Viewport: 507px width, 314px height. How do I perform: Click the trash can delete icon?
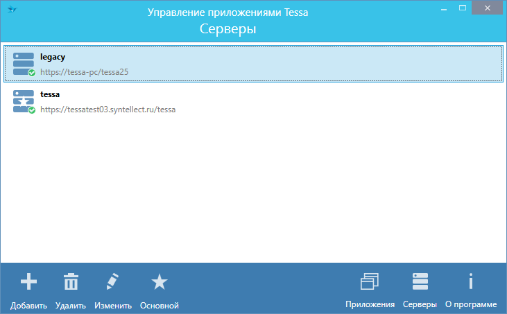coord(71,281)
